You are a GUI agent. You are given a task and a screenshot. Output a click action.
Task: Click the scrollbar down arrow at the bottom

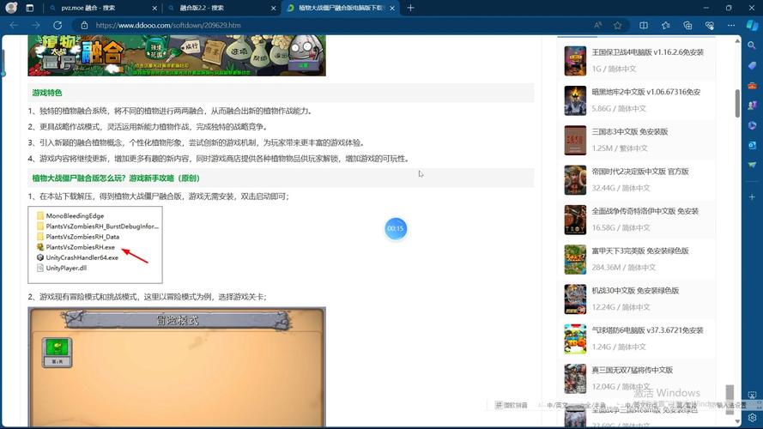pyautogui.click(x=737, y=421)
